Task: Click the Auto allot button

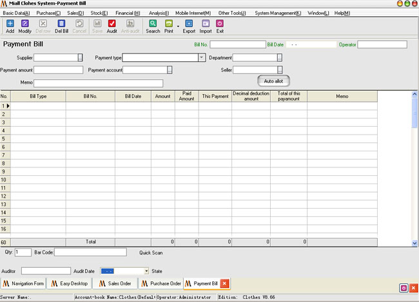Action: pos(273,81)
